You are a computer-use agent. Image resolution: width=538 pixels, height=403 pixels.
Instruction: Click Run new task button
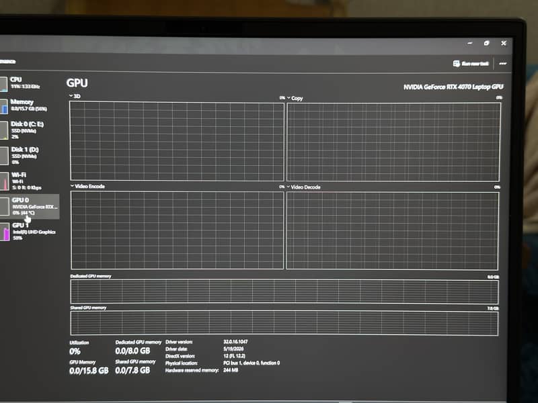point(471,64)
